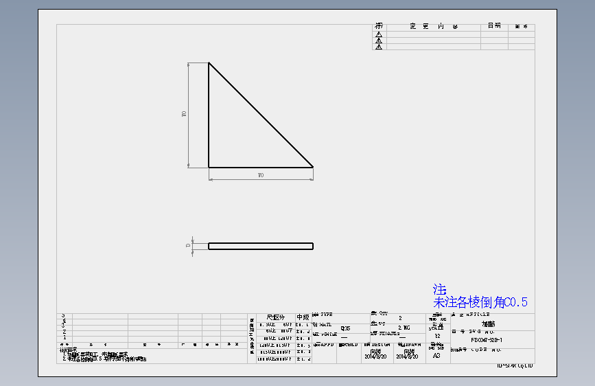Viewport: 595px width, 386px height.
Task: Click the 日期 header in revision table
Action: (494, 26)
